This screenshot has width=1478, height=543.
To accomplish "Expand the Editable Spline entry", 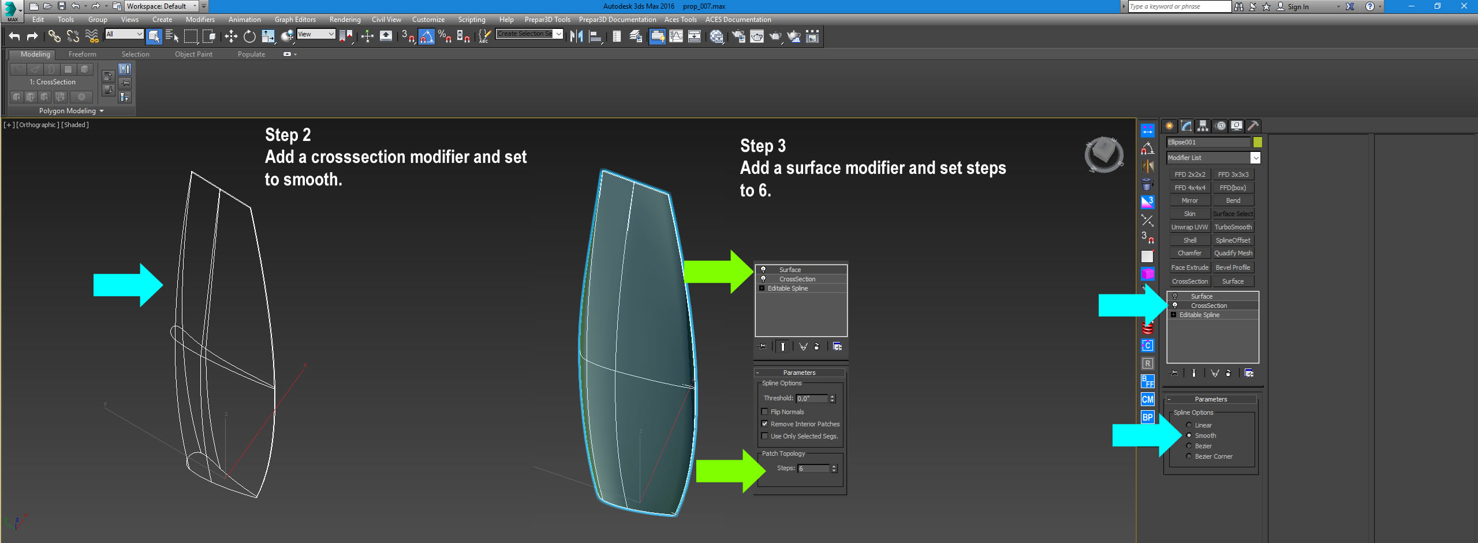I will [1174, 315].
